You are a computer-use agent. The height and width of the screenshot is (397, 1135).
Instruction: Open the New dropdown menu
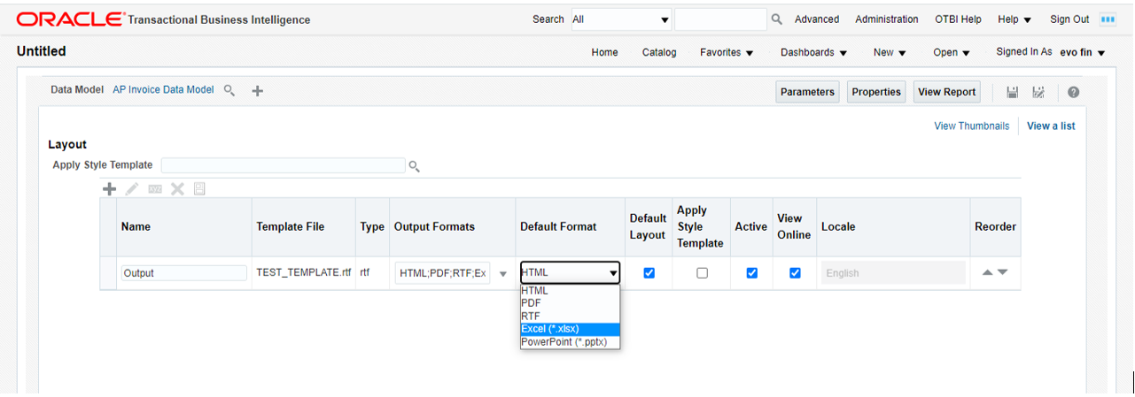(890, 52)
